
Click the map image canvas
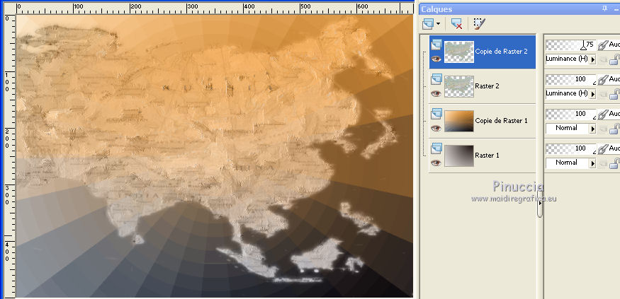214,156
